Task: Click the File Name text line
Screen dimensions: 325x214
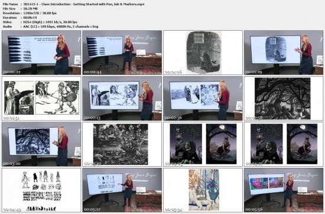Action: point(73,4)
